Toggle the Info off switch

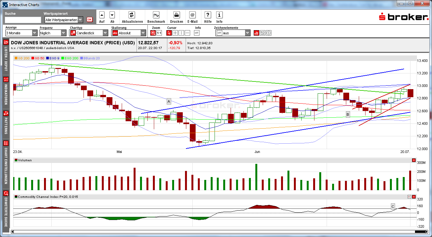point(197,33)
